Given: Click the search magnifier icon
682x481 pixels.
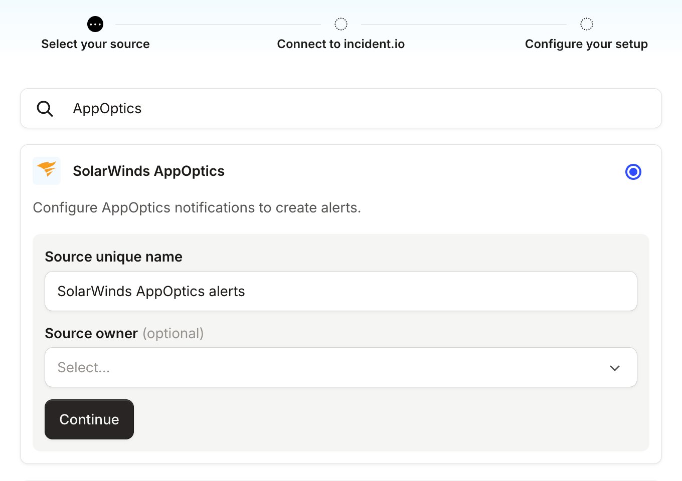Looking at the screenshot, I should tap(45, 108).
